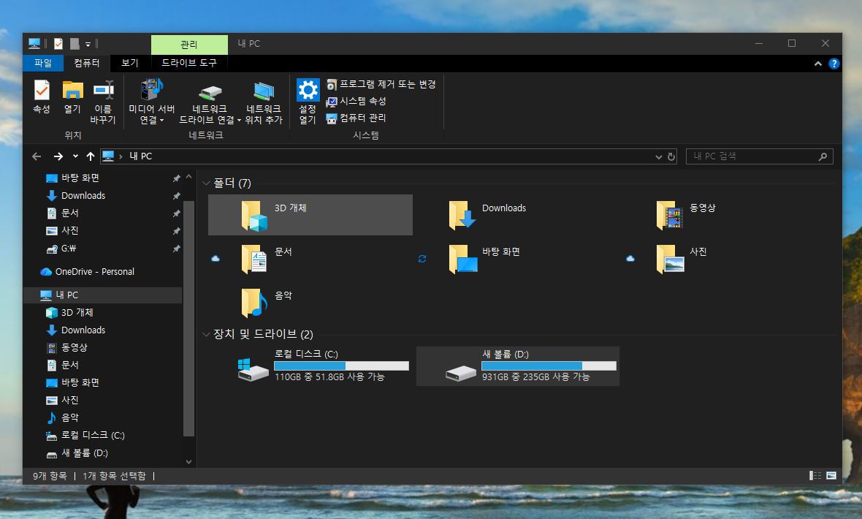Switch to the 보기 ribbon tab
Image resolution: width=862 pixels, height=519 pixels.
pyautogui.click(x=130, y=64)
